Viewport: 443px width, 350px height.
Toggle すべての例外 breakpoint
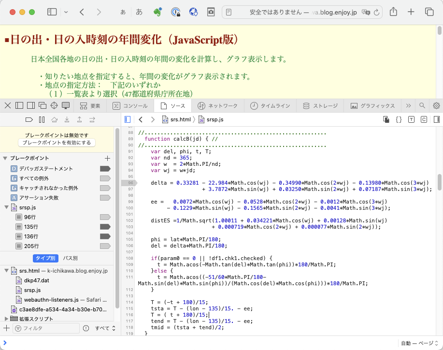click(105, 178)
